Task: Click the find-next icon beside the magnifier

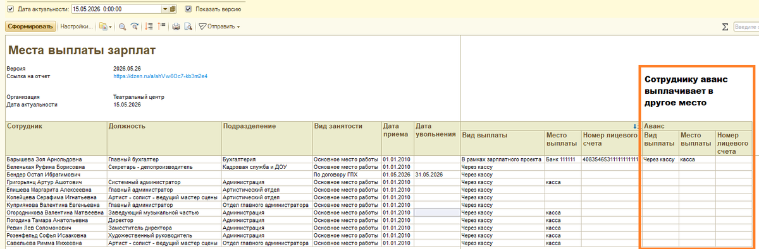Action: click(134, 26)
